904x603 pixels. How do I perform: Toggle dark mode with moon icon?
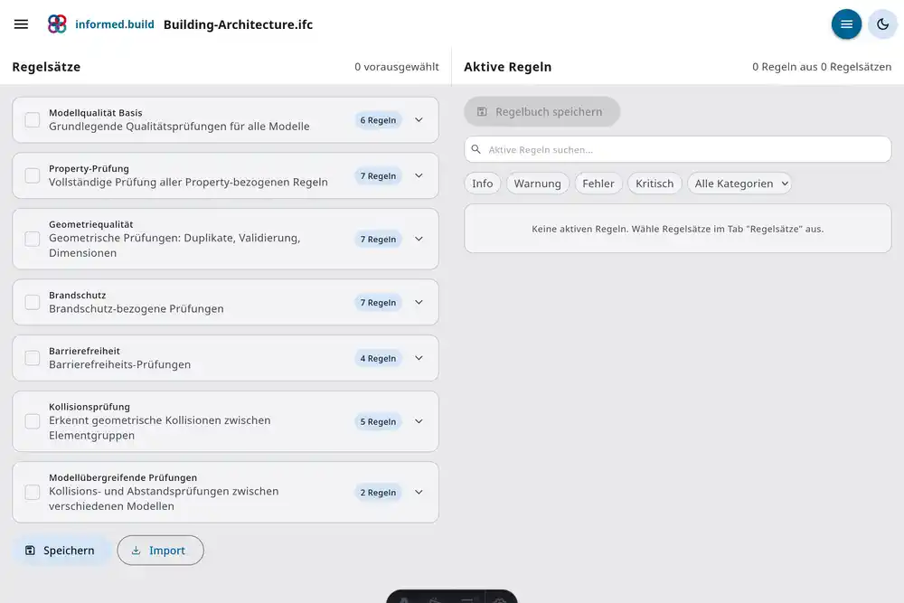point(882,24)
